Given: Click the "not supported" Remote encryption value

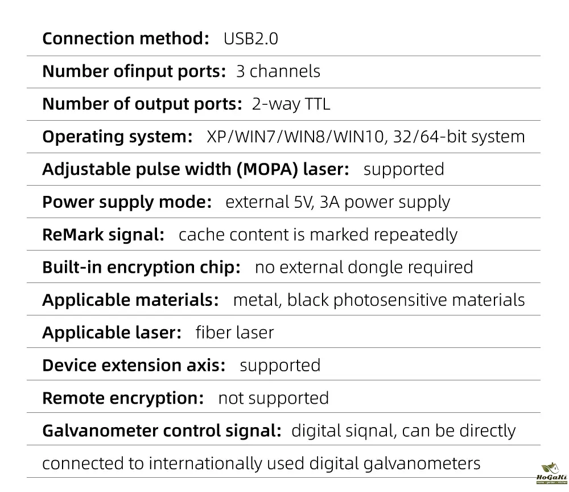Looking at the screenshot, I should (x=273, y=397).
